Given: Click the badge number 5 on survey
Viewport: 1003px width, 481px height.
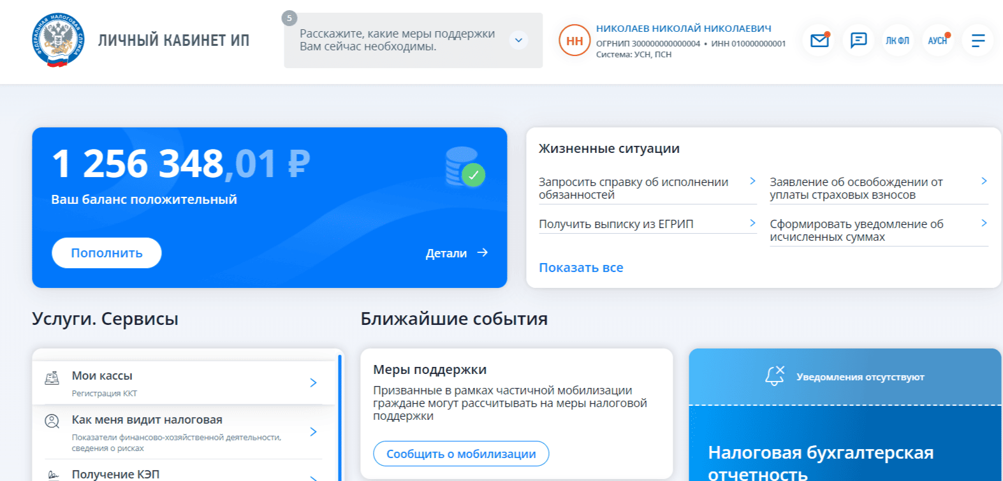Looking at the screenshot, I should click(289, 18).
